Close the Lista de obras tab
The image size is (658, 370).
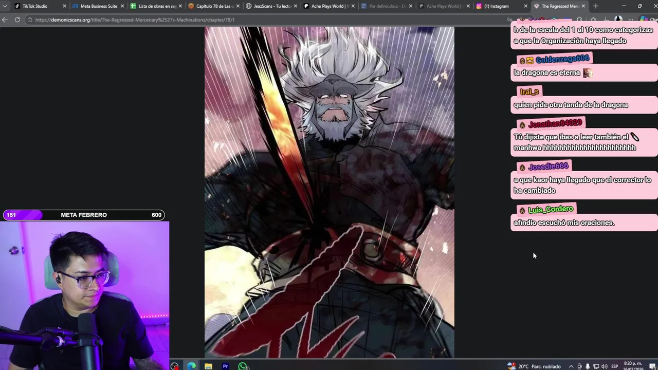pyautogui.click(x=180, y=6)
